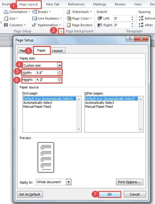155x204 pixels.
Task: Click the Indent Left icon
Action: [x=100, y=18]
